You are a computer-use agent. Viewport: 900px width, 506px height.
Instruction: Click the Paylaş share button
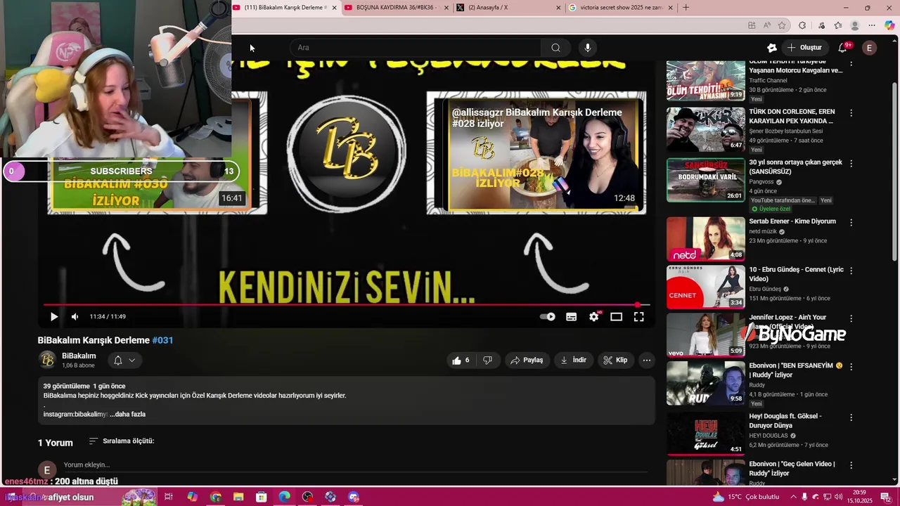pyautogui.click(x=527, y=361)
